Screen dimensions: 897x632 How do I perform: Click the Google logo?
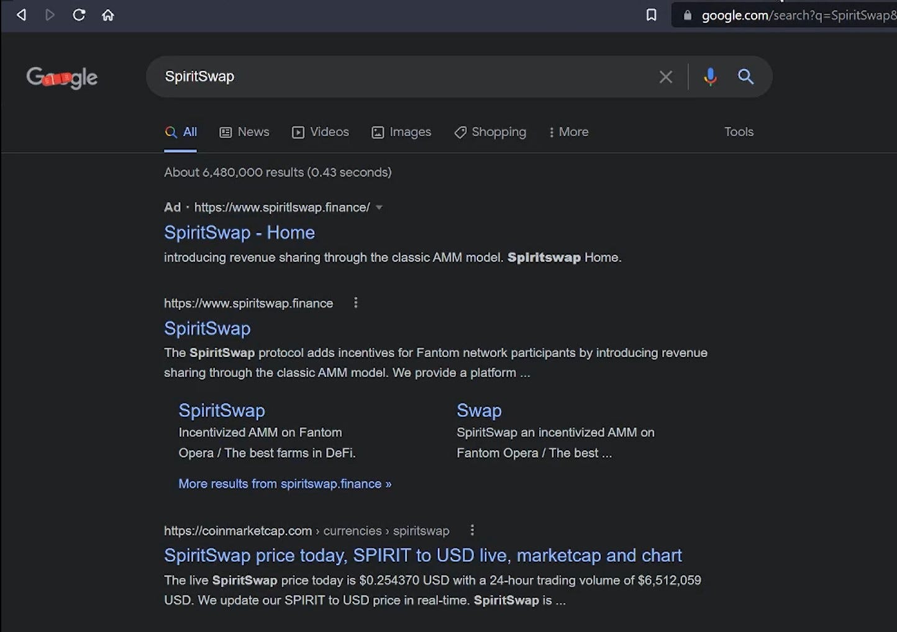[x=61, y=78]
